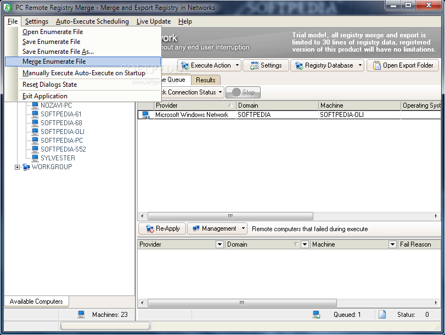Click the application title bar icon
Image resolution: width=445 pixels, height=335 pixels.
point(8,7)
